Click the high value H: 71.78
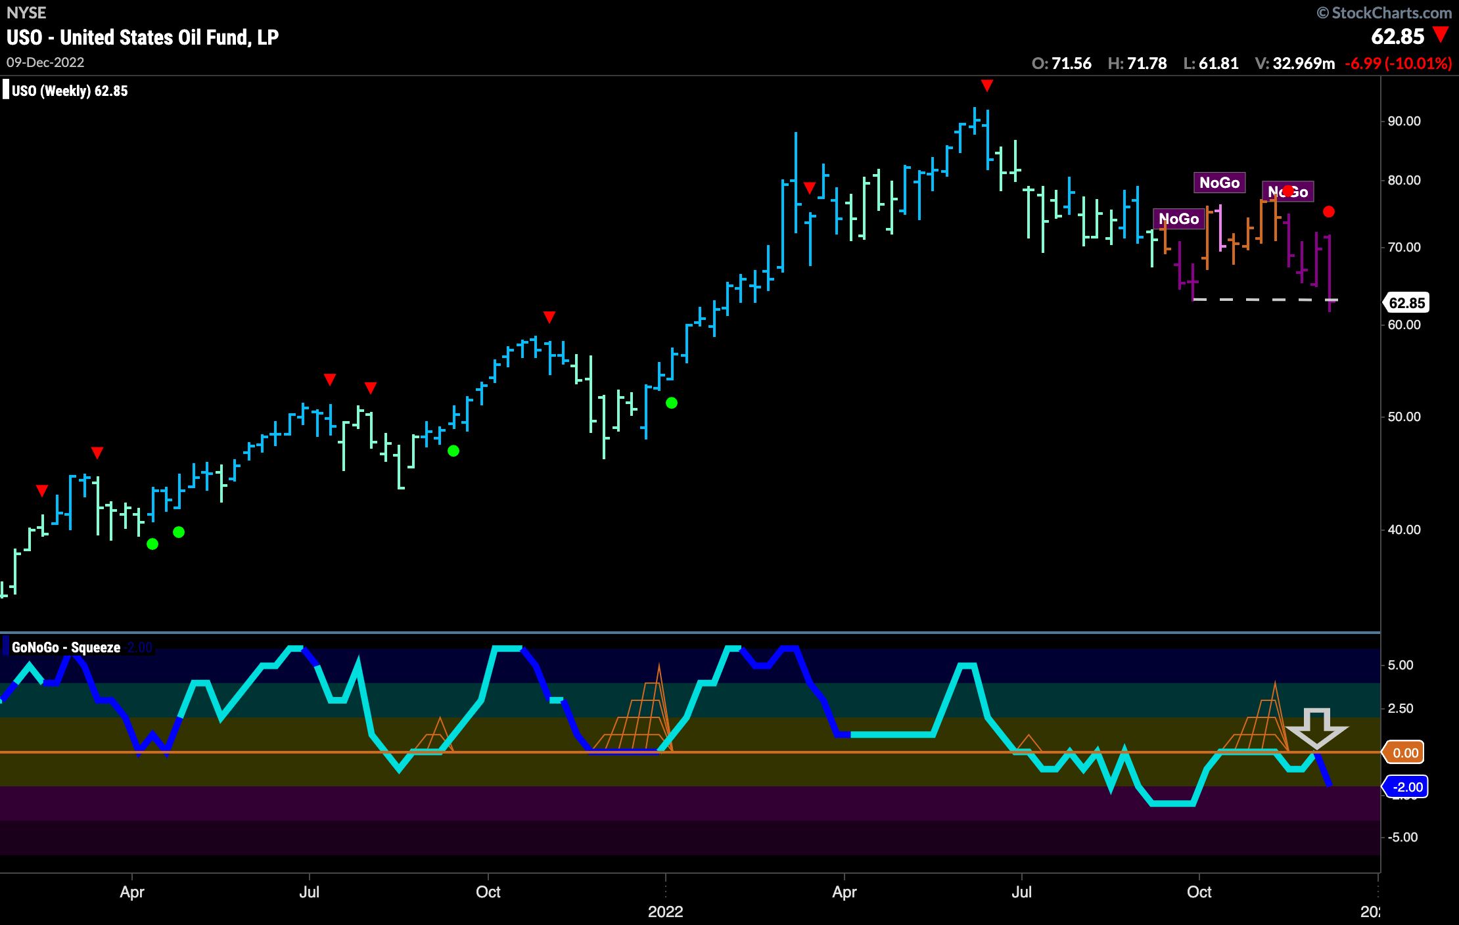 (x=1137, y=64)
